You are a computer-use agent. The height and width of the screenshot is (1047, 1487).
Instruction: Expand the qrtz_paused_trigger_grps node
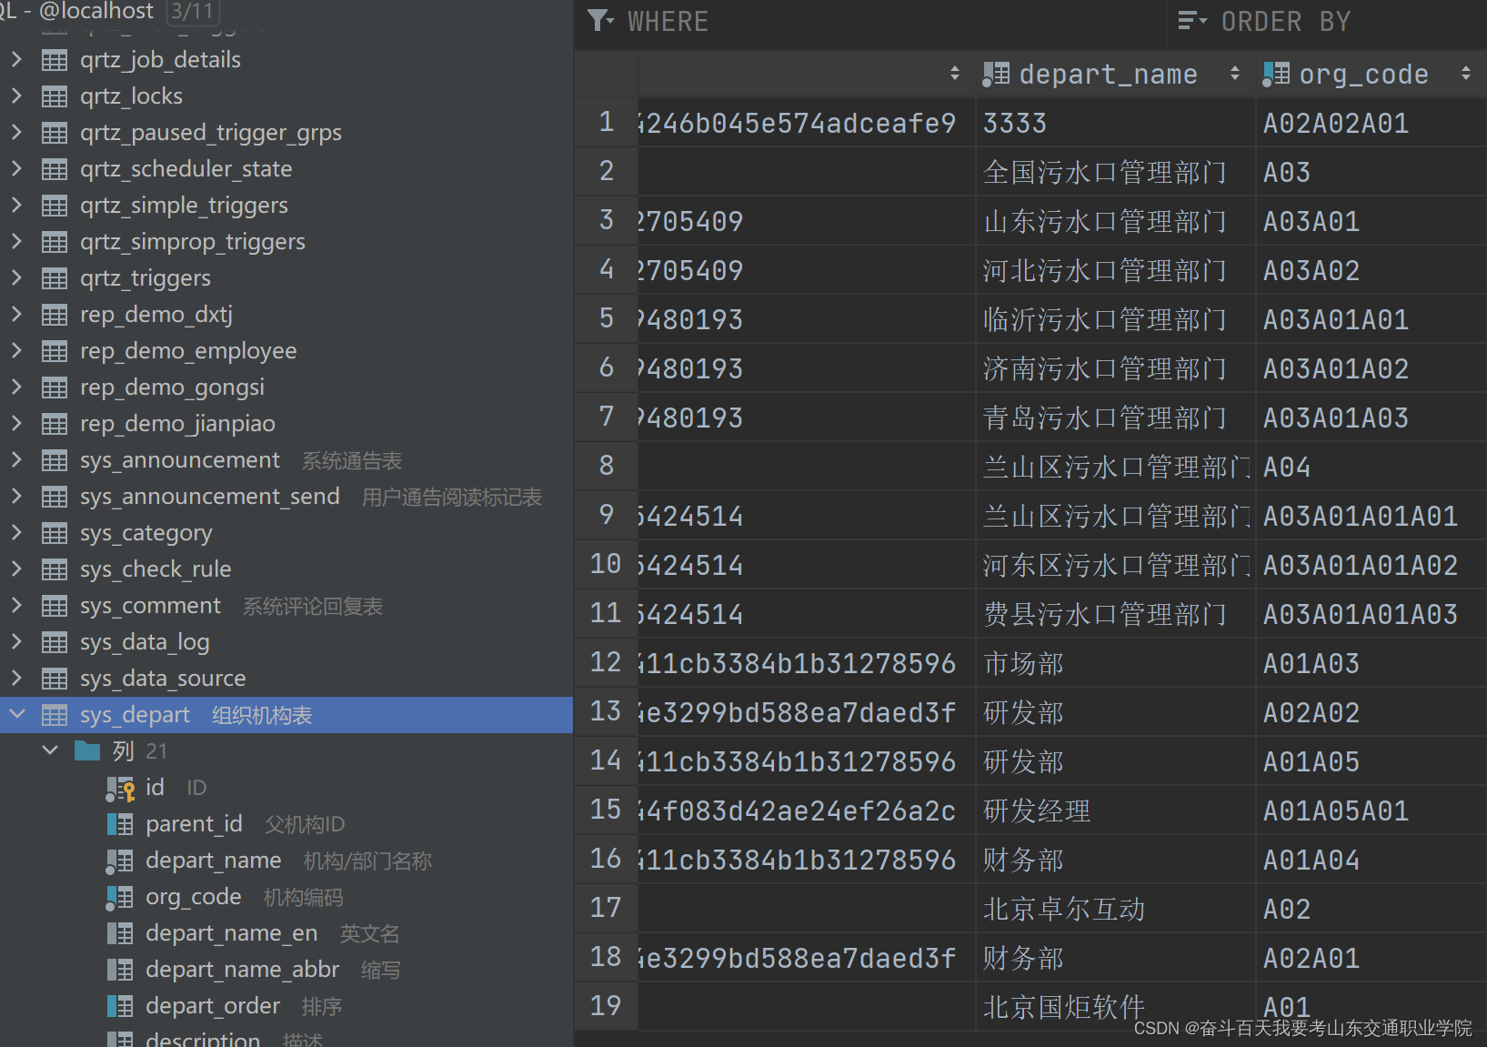coord(16,132)
